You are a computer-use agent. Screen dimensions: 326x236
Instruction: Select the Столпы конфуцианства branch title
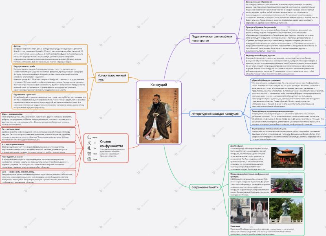click(111, 144)
